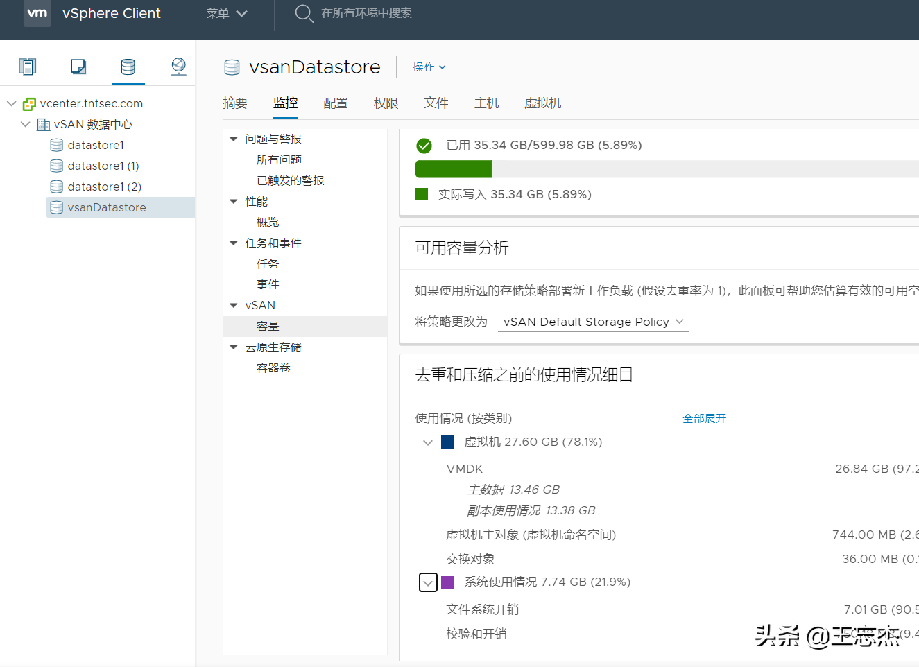Image resolution: width=919 pixels, height=667 pixels.
Task: Switch to the 虚拟机 tab
Action: point(542,103)
